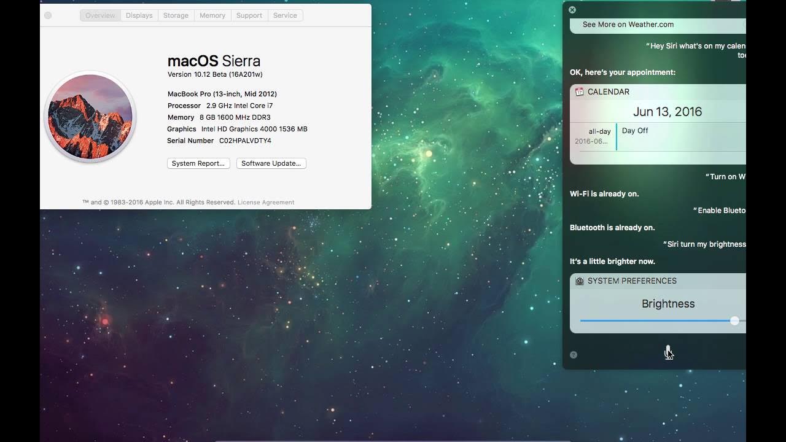Open the License Agreement link
Image resolution: width=786 pixels, height=442 pixels.
coord(266,202)
